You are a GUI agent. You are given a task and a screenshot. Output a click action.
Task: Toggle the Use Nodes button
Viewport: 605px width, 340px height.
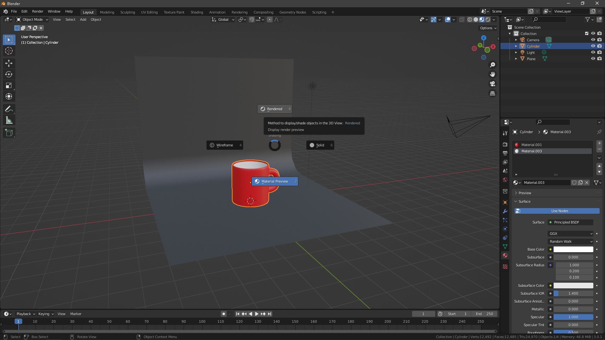[557, 211]
